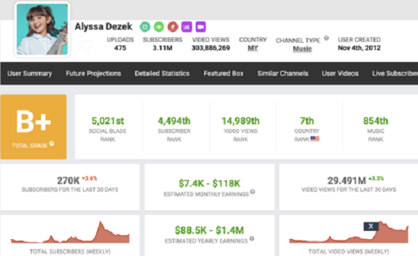Go to the Similar Channels tab
Screen dimensions: 418x256
(283, 73)
